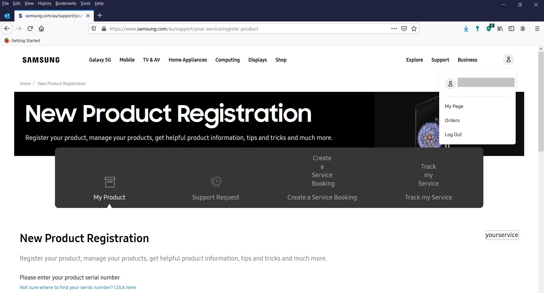Open the Firefox account icon
This screenshot has height=293, width=544.
tap(523, 29)
